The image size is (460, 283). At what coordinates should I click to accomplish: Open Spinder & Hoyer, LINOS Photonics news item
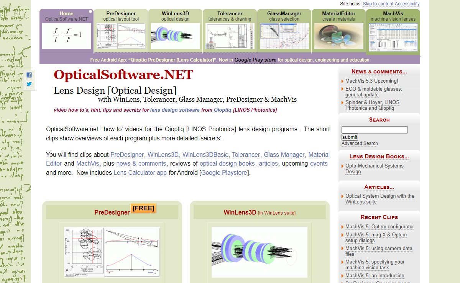click(372, 105)
